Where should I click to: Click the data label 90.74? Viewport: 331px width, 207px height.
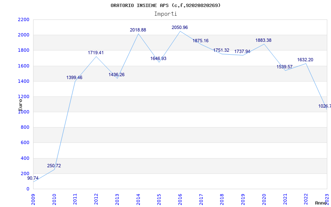coord(33,178)
